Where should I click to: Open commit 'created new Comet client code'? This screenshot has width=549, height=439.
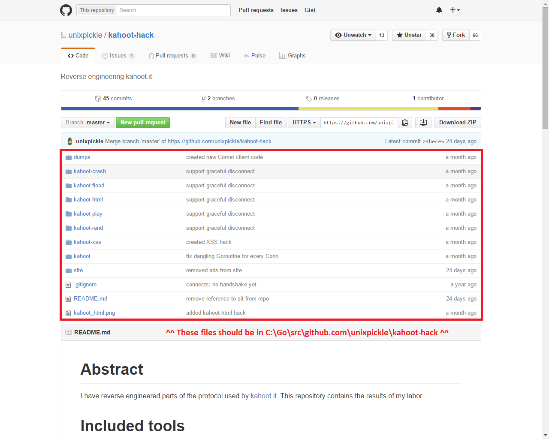coord(224,157)
